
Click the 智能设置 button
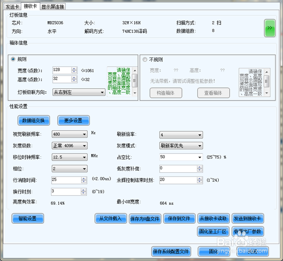[28, 219]
